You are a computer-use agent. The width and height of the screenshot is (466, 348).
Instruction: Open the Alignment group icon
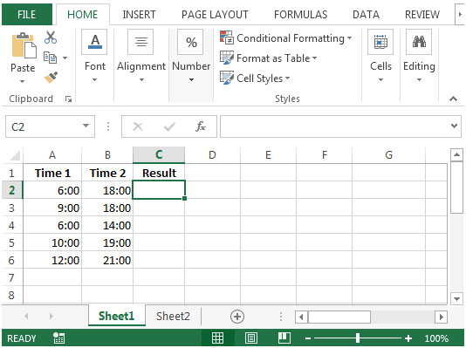tap(140, 42)
